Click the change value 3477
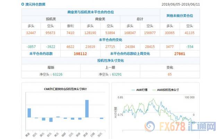222x139 pixels. click(170, 47)
